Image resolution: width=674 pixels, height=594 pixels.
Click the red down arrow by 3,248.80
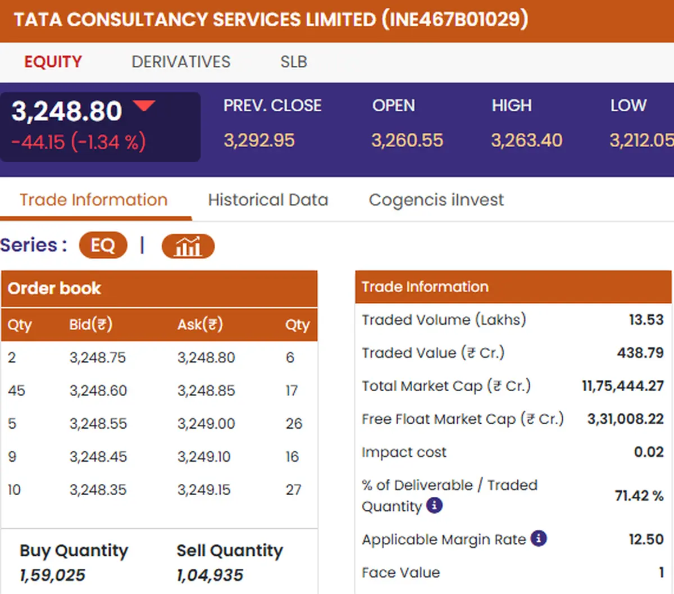(x=144, y=105)
